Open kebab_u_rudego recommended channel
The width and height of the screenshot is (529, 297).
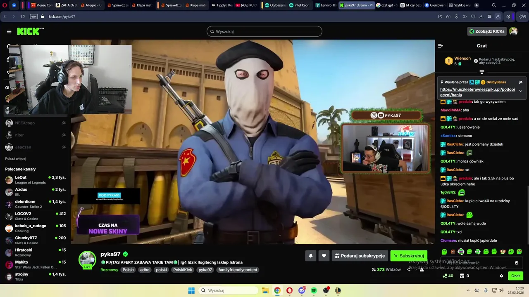[35, 228]
